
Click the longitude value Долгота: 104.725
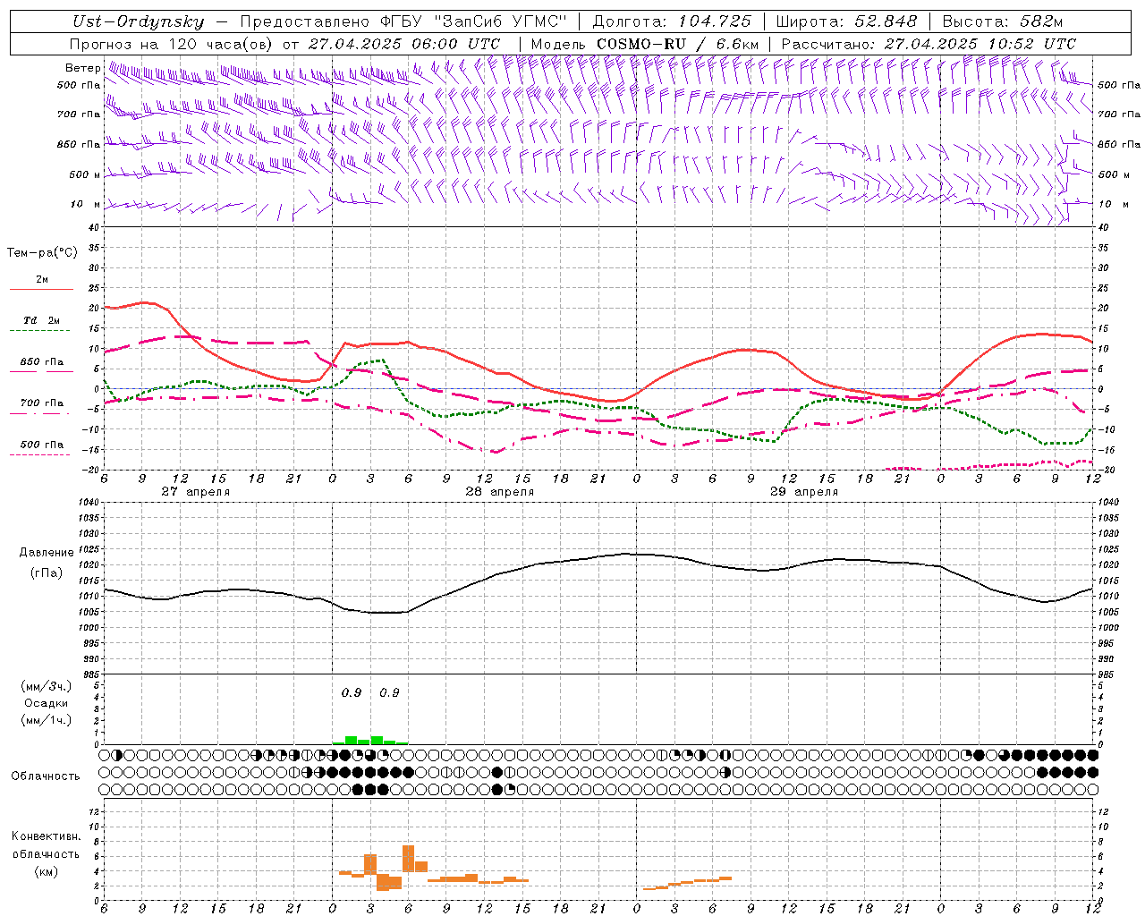point(672,21)
